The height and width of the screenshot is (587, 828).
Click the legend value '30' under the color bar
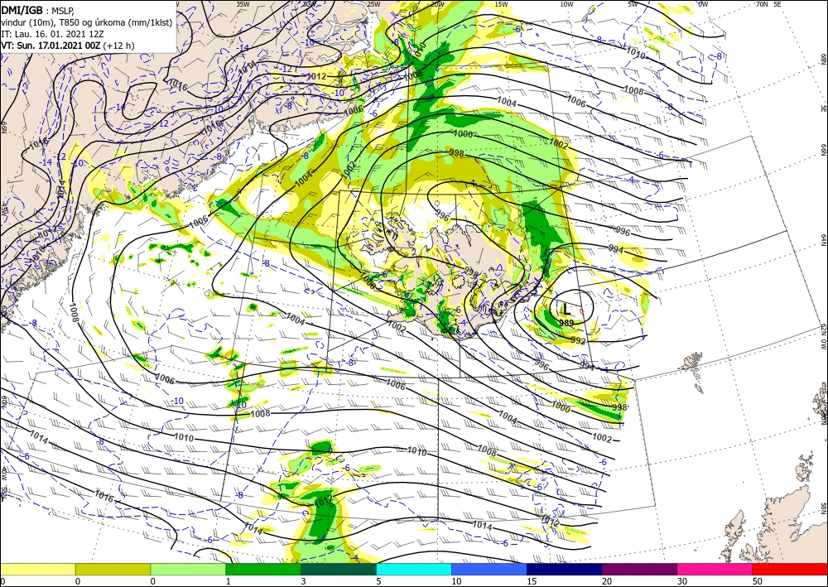(x=681, y=582)
